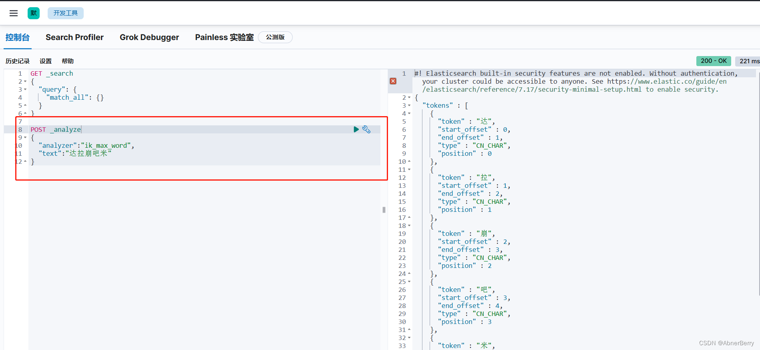This screenshot has width=760, height=350.
Task: Open 历史记录 history menu
Action: (18, 61)
